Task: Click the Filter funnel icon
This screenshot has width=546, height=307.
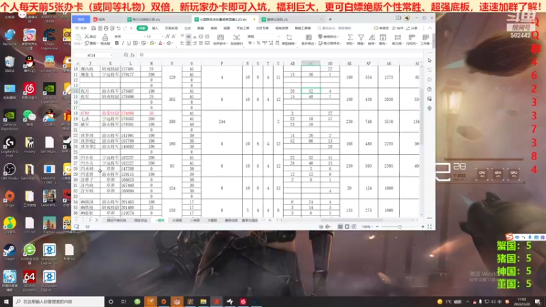Action: (361, 38)
